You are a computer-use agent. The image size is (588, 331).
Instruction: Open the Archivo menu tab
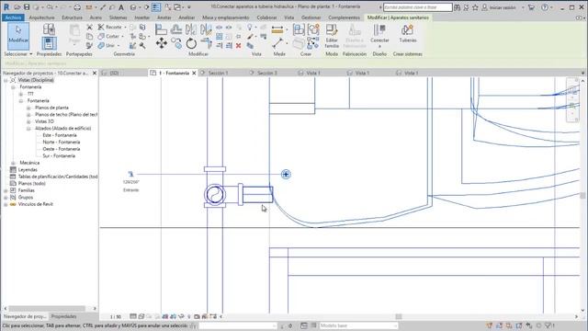pos(13,17)
